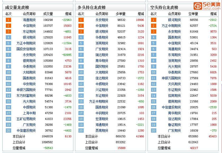Image resolution: width=222 pixels, height=153 pixels.
Task: Click 中信建投期货 in 空头持仓龙虎榜 table
Action: pyautogui.click(x=171, y=107)
